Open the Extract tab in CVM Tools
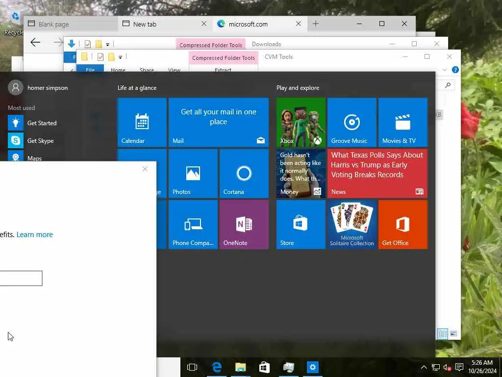The image size is (502, 377). (x=223, y=70)
